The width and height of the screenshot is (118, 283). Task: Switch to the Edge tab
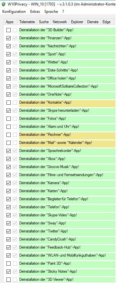106,22
